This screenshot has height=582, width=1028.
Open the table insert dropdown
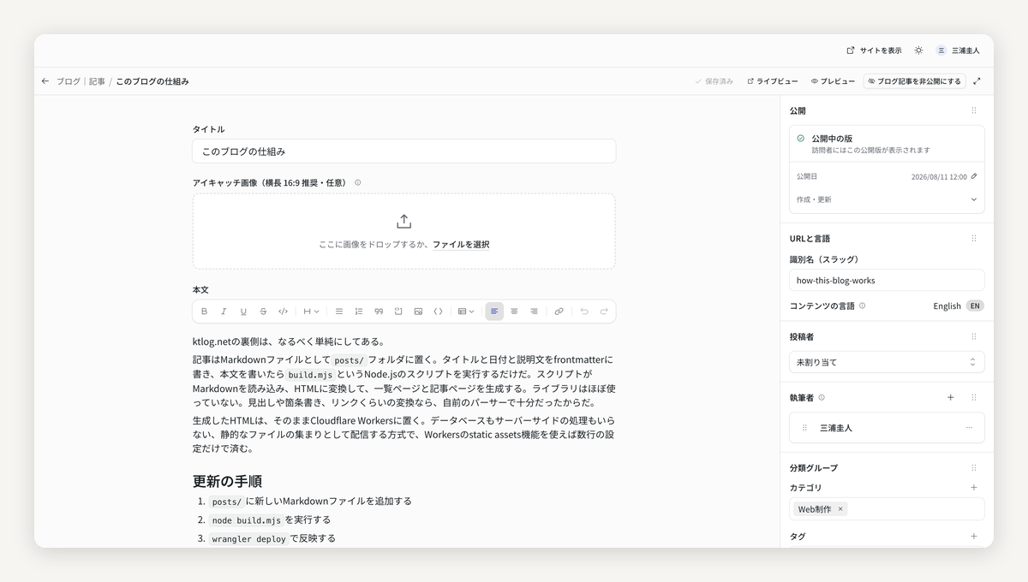point(466,312)
